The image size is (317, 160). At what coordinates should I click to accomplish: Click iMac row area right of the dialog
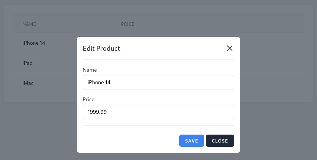tap(272, 83)
